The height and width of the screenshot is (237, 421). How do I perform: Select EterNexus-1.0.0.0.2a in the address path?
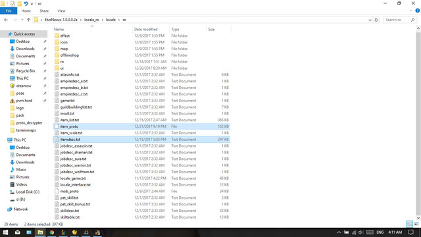pos(61,20)
